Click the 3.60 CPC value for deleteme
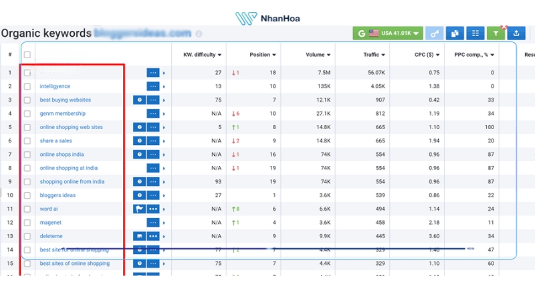 [434, 236]
